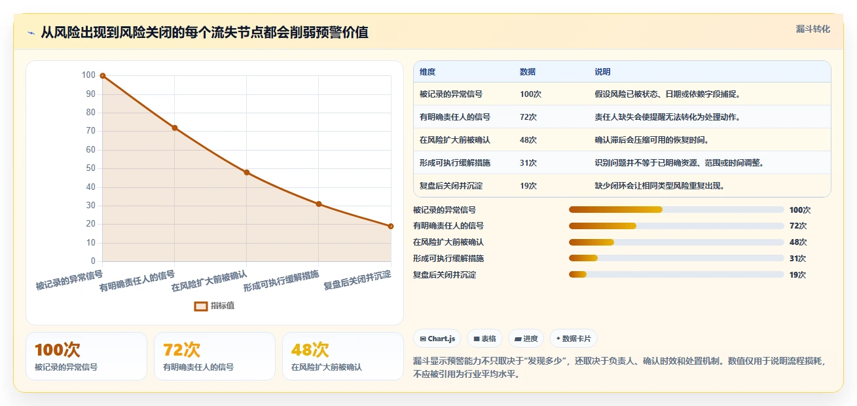Click x-axis label 有明确责任人的信号
This screenshot has width=857, height=406.
coord(137,280)
